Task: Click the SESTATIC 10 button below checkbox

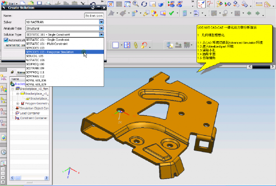Action: tap(15, 45)
